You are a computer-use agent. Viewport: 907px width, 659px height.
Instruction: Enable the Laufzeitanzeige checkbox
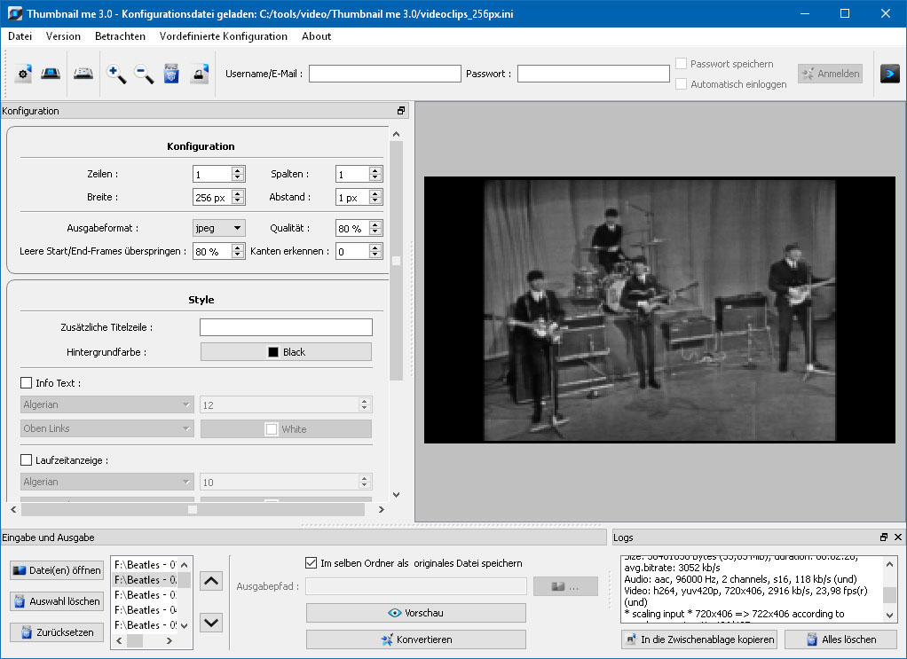click(x=26, y=460)
